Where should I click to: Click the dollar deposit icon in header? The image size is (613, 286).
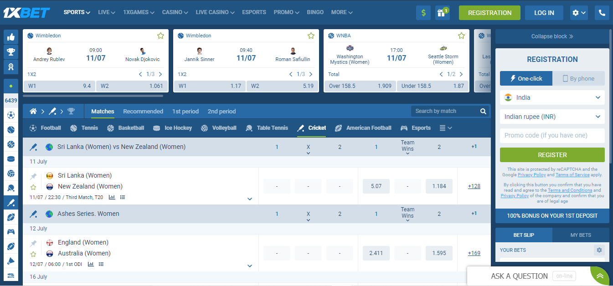(x=423, y=13)
